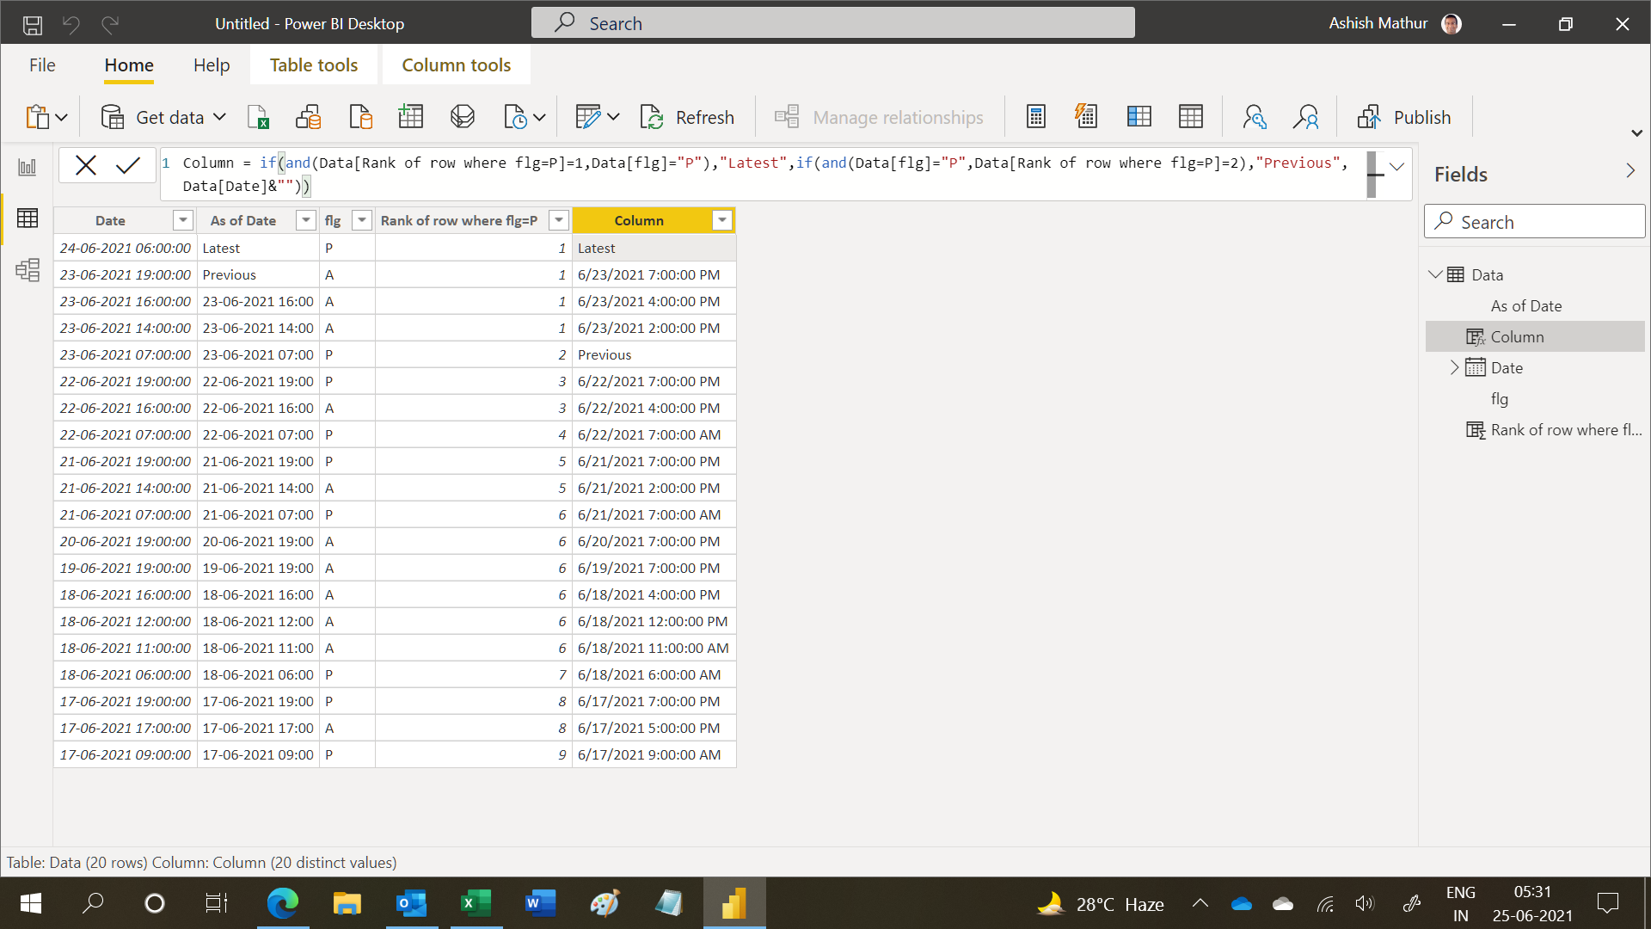The height and width of the screenshot is (929, 1651).
Task: Click the Transform data icon
Action: click(588, 117)
